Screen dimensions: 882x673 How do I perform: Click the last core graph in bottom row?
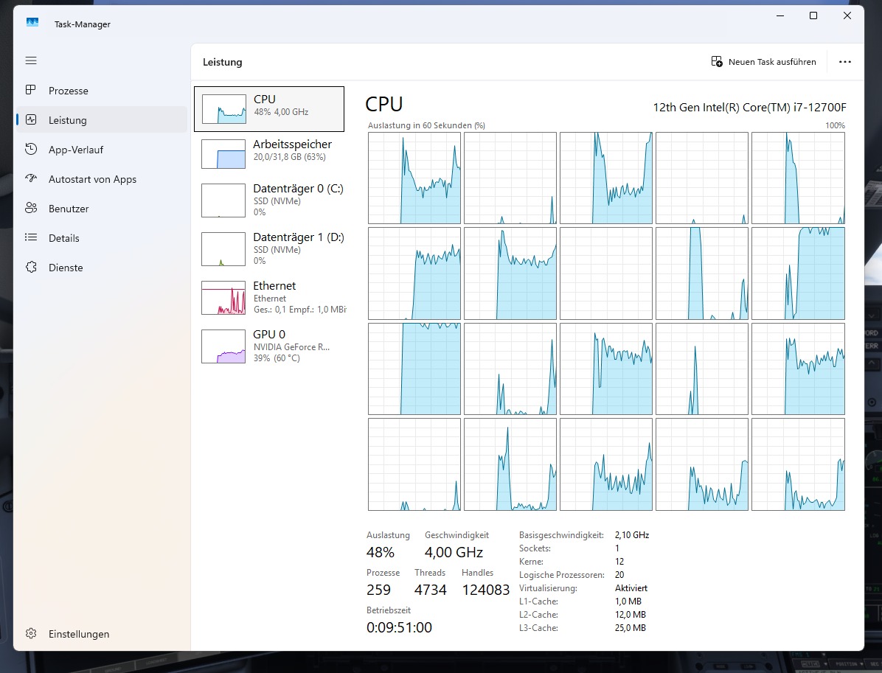tap(798, 464)
